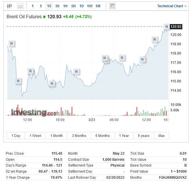The height and width of the screenshot is (186, 189).
Task: Select the 1W interval in the toolbar
Action: click(90, 6)
